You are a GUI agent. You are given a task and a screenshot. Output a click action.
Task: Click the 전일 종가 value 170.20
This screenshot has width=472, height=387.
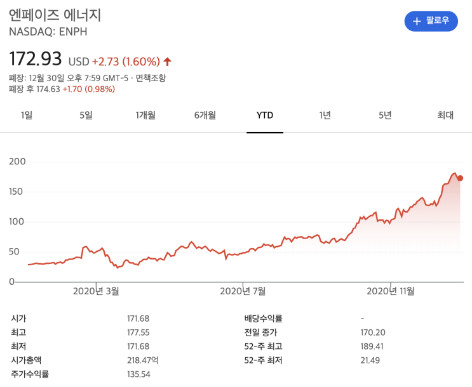[373, 332]
